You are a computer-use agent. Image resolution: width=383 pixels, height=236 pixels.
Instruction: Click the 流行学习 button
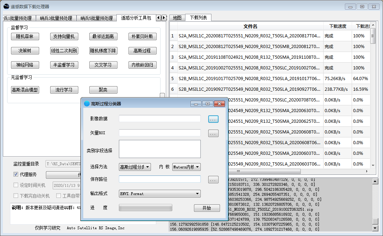[64, 90]
